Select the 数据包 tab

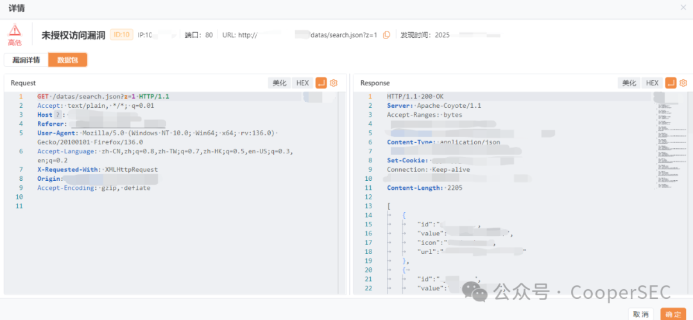click(67, 60)
